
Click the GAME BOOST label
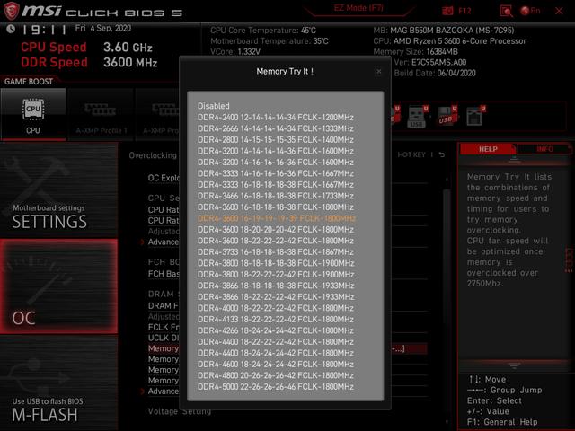point(29,82)
